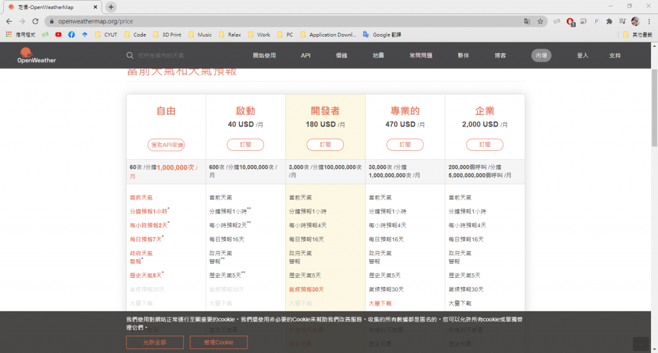
Task: Click 獲取API密鑰 in the 自由 plan
Action: tap(166, 144)
